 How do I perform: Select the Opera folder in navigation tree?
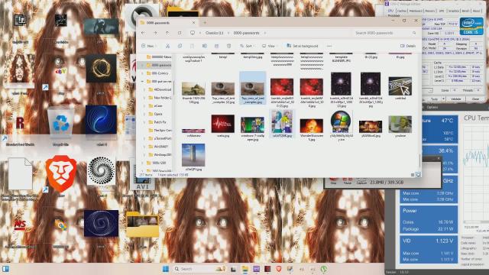158,114
